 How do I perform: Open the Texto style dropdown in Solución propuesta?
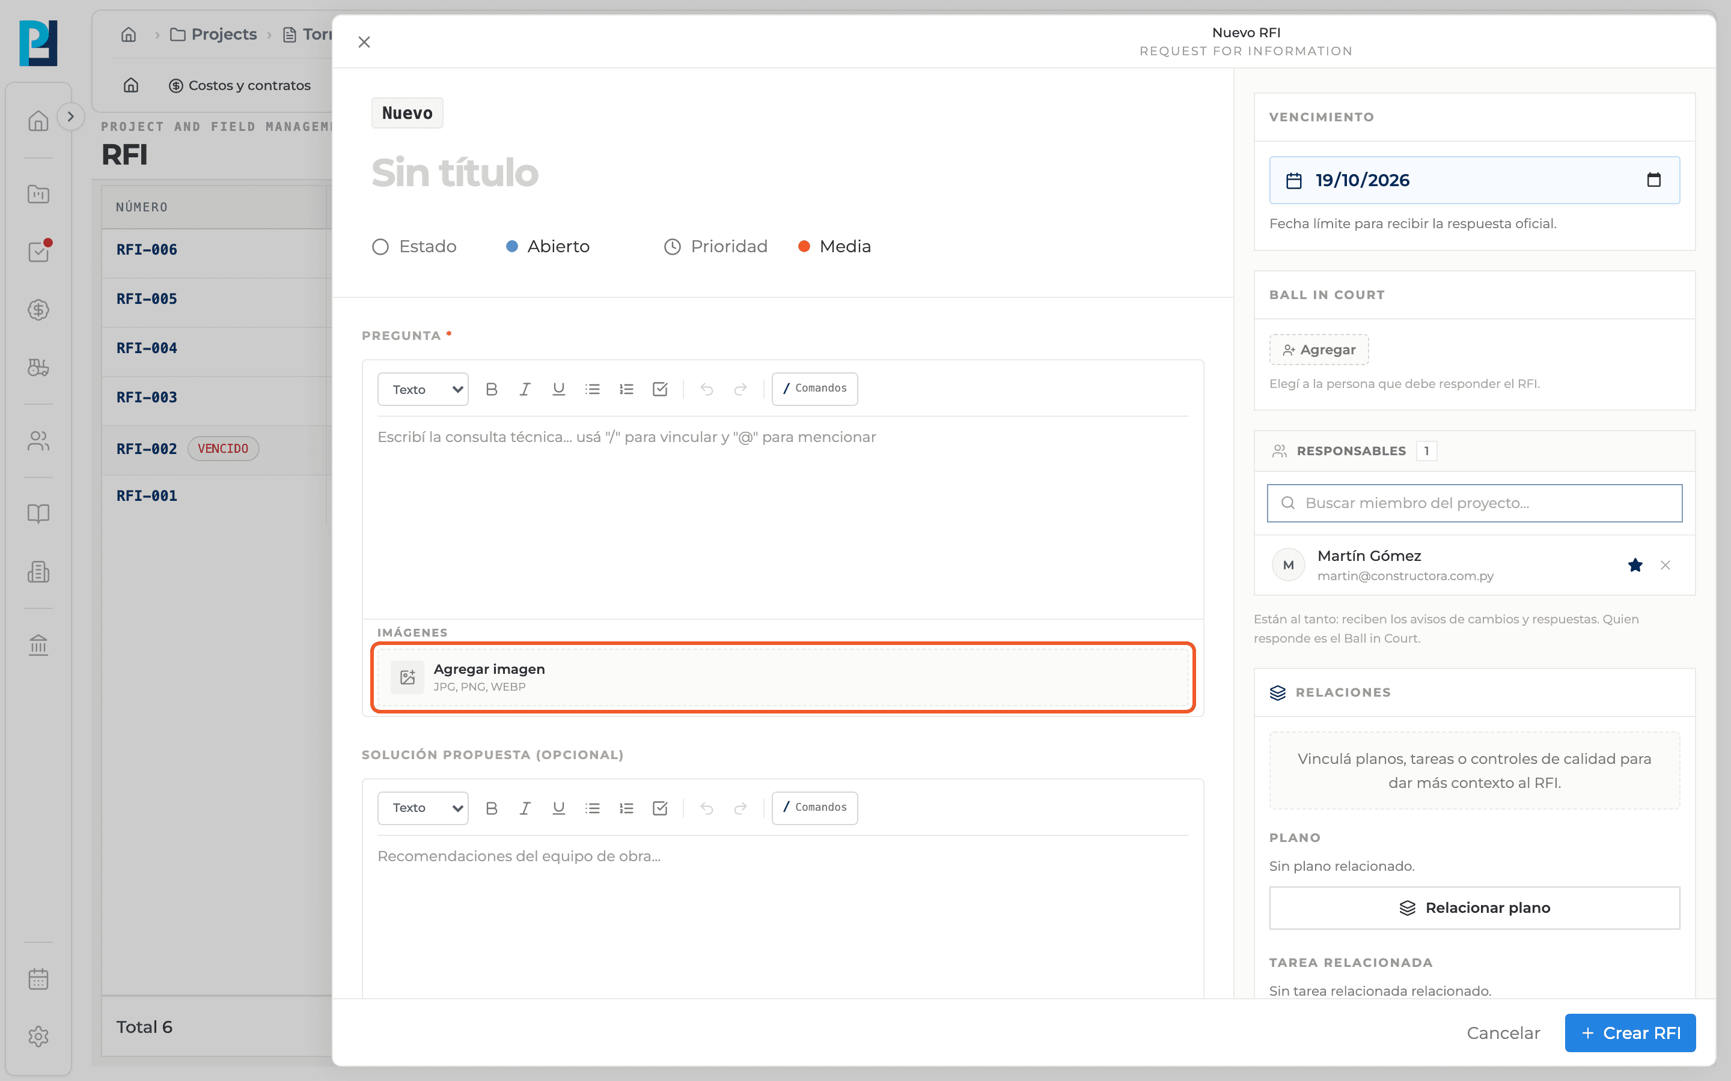pyautogui.click(x=423, y=808)
